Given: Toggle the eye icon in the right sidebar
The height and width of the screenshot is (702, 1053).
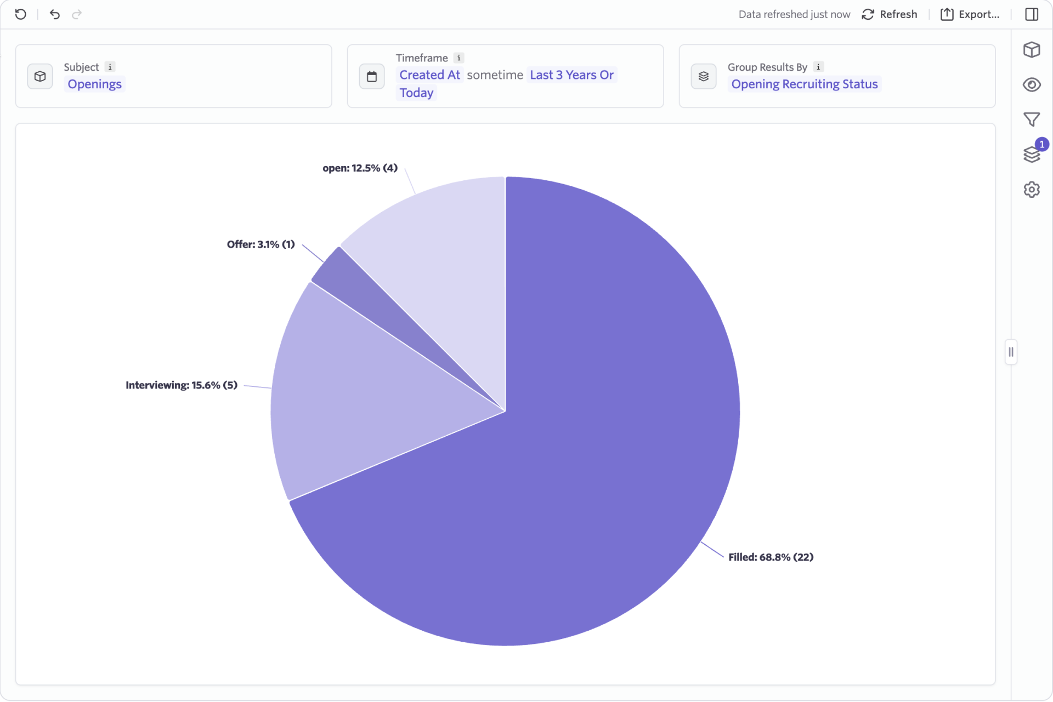Looking at the screenshot, I should pos(1032,84).
